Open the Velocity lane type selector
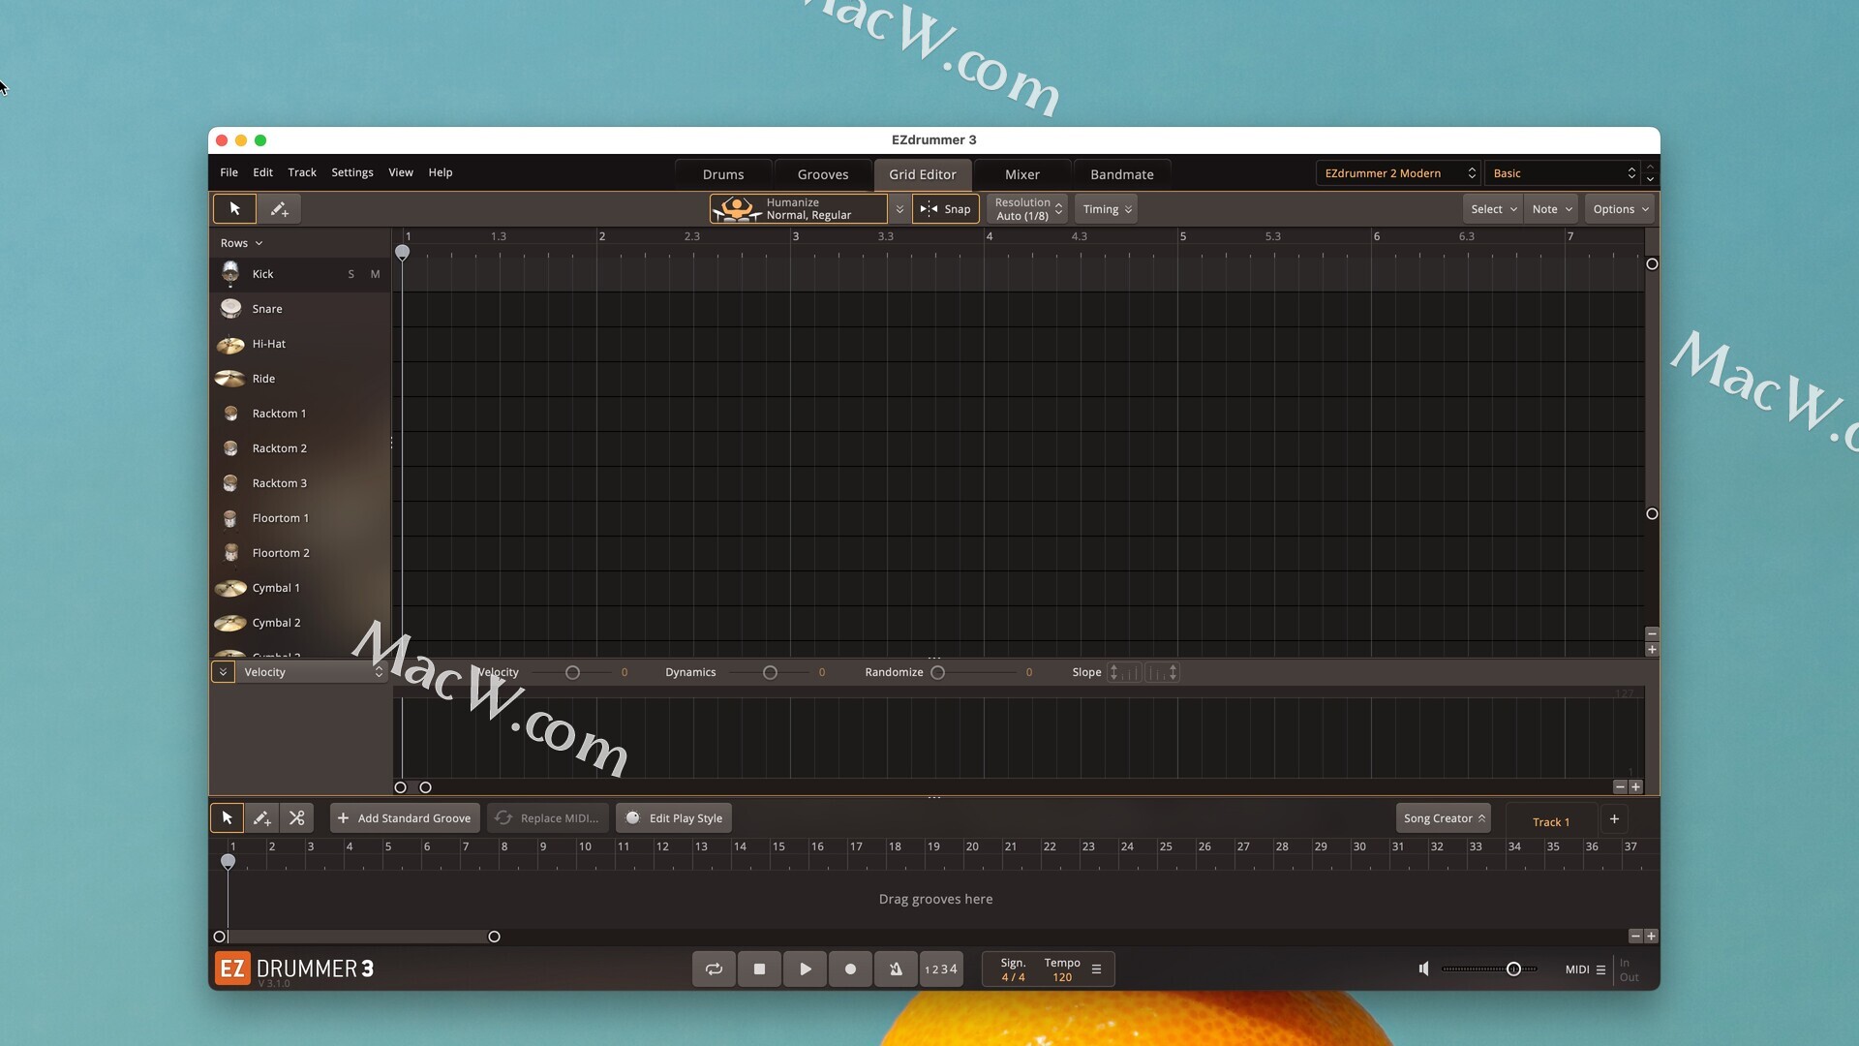 point(312,672)
